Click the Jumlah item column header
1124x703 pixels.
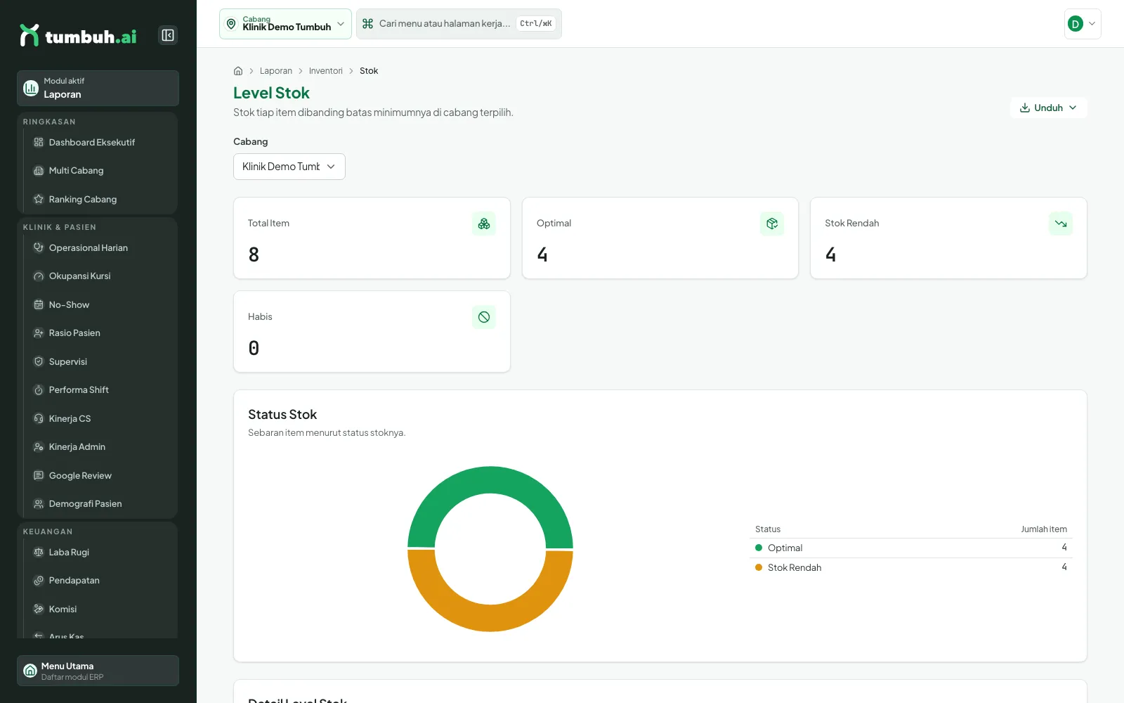1044,529
